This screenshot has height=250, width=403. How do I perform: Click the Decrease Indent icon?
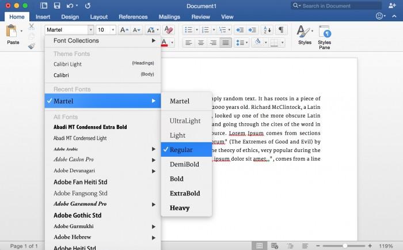(240, 30)
